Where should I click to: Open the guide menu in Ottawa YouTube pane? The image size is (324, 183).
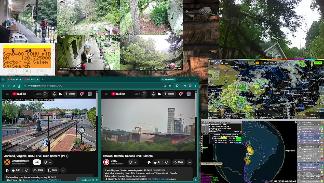point(106,94)
